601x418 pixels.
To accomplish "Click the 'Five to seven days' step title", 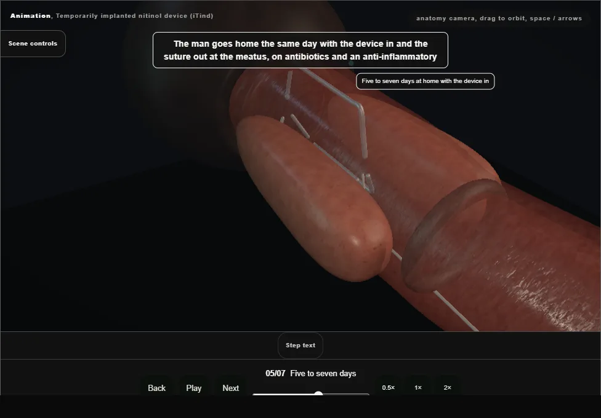I will [x=323, y=373].
